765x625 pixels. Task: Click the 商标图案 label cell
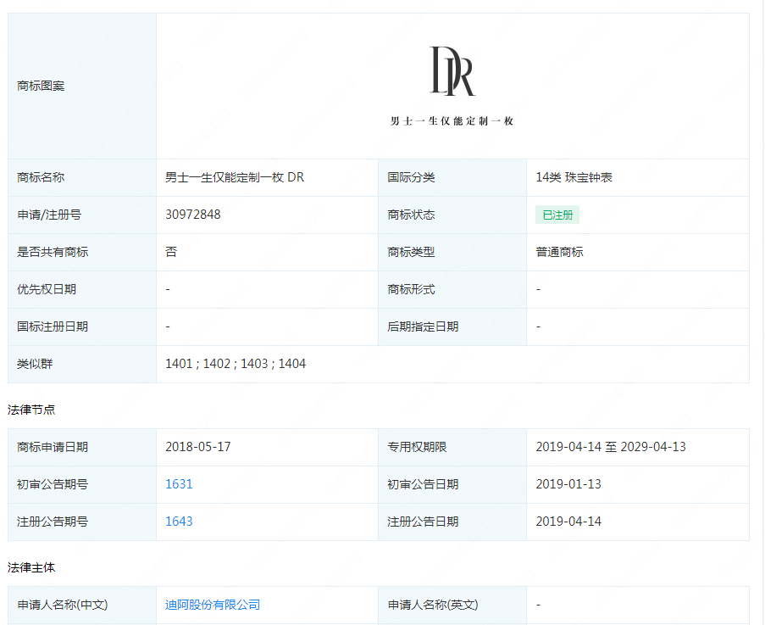coord(82,86)
